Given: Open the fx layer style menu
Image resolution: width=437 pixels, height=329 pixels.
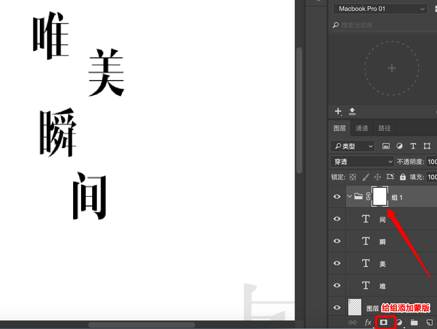Looking at the screenshot, I should tap(368, 322).
